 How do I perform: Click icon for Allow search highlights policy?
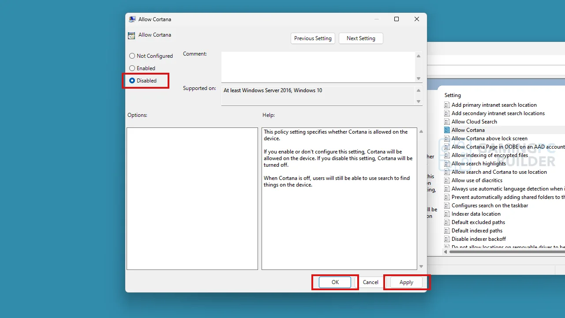[447, 164]
